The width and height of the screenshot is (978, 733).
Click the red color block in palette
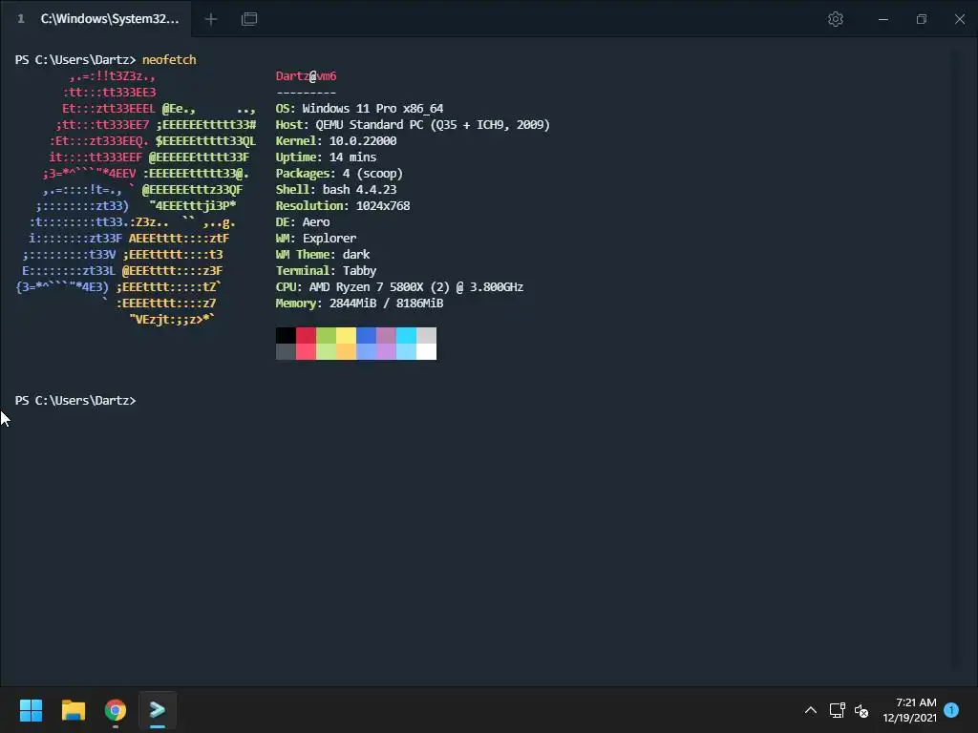click(306, 335)
